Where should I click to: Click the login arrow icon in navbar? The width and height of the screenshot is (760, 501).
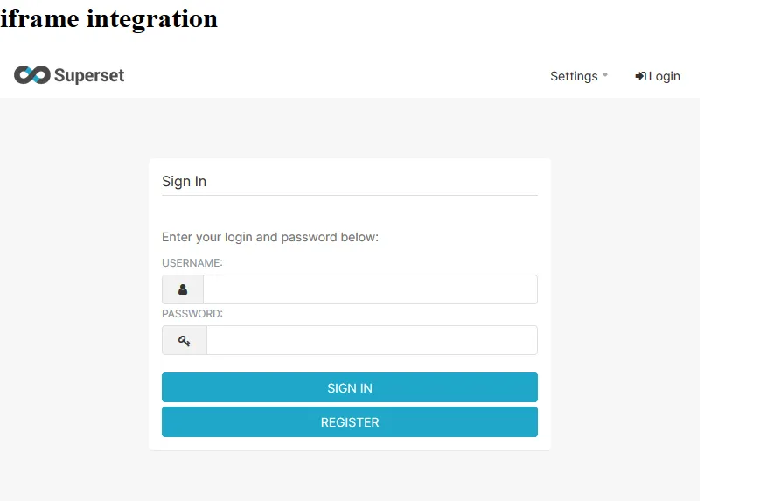640,76
